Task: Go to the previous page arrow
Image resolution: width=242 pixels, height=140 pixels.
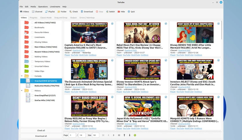Action: pyautogui.click(x=108, y=135)
